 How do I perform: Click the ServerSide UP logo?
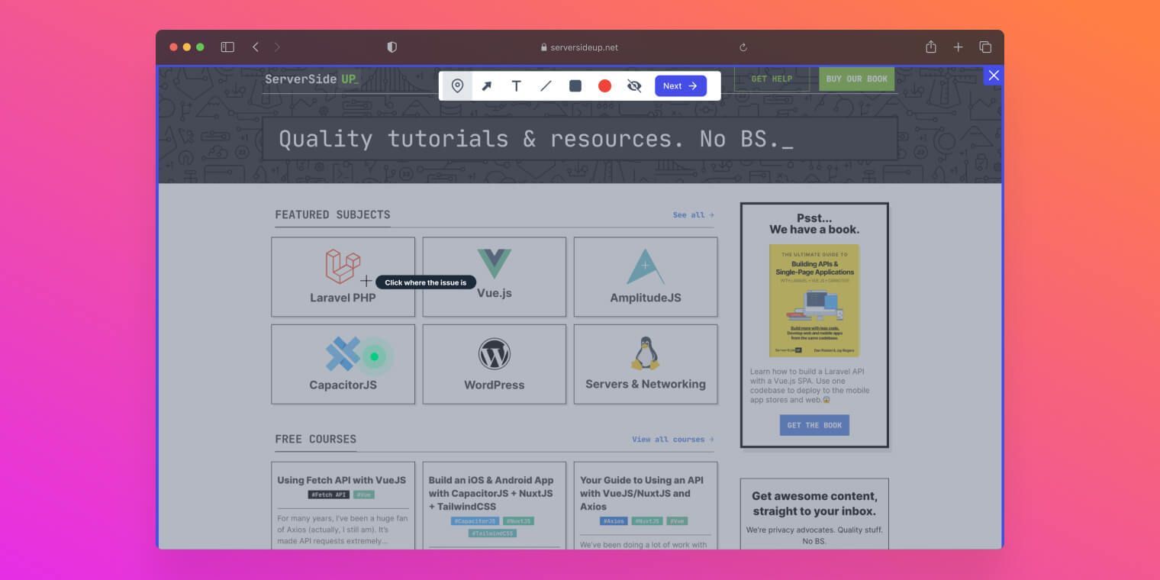pos(311,79)
